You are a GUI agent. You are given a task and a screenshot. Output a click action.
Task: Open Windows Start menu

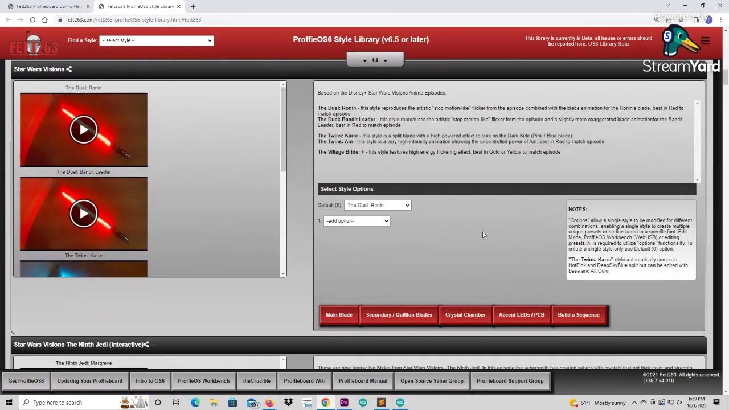[x=9, y=403]
